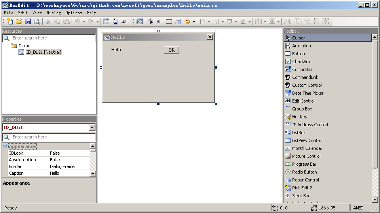Screen dimensions: 380x213
Task: Toggle the dotted grid display
Action: click(160, 21)
